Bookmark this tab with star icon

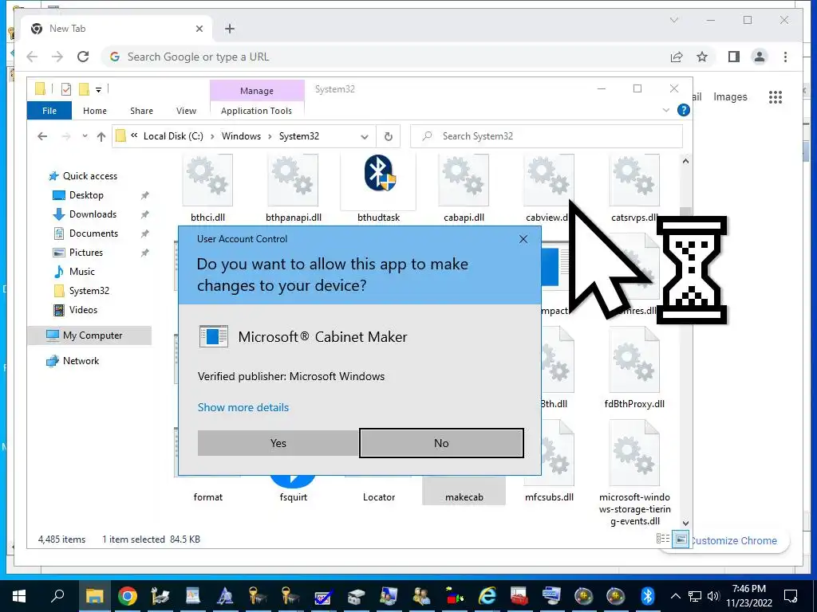pos(702,57)
